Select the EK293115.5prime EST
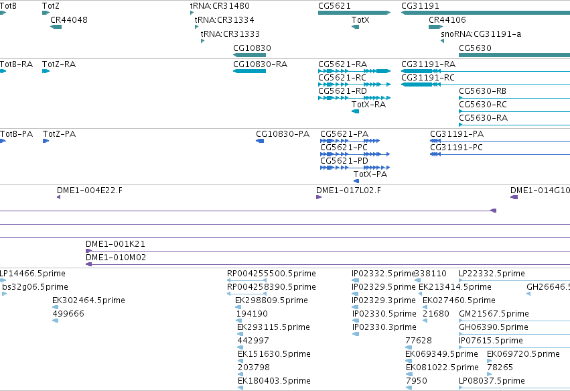 [240, 334]
